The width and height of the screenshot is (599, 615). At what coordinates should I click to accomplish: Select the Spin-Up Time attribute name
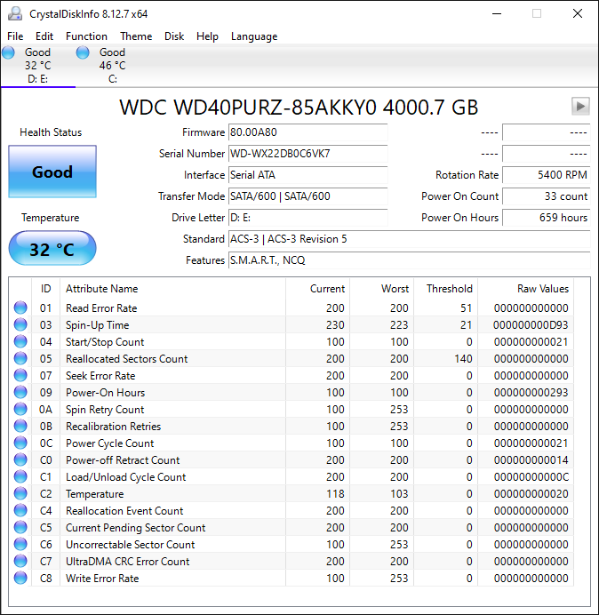tap(97, 324)
